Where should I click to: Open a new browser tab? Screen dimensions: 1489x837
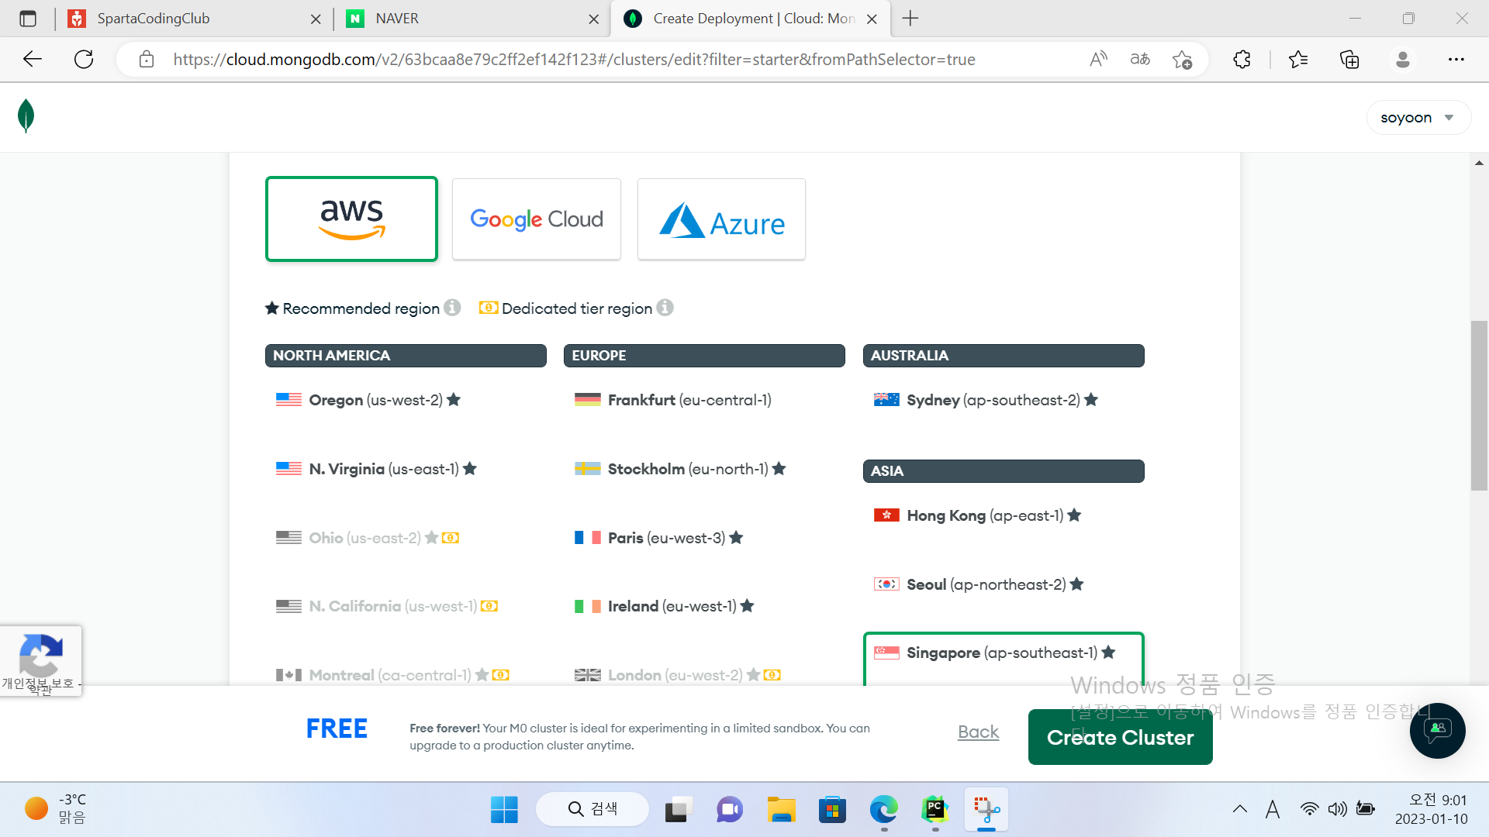[910, 19]
